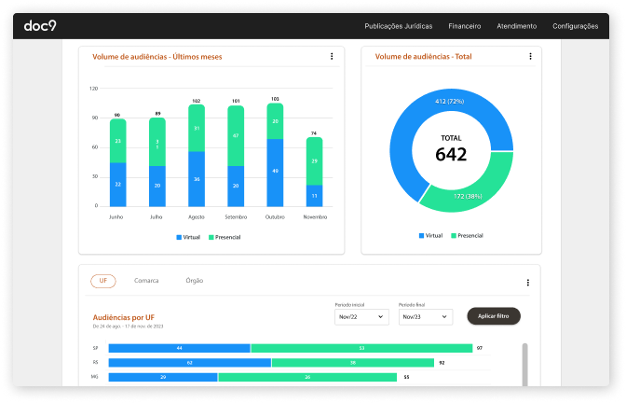Viewport: 626px width, 403px height.
Task: Click Agosto virtual bar segment 36
Action: coord(197,179)
